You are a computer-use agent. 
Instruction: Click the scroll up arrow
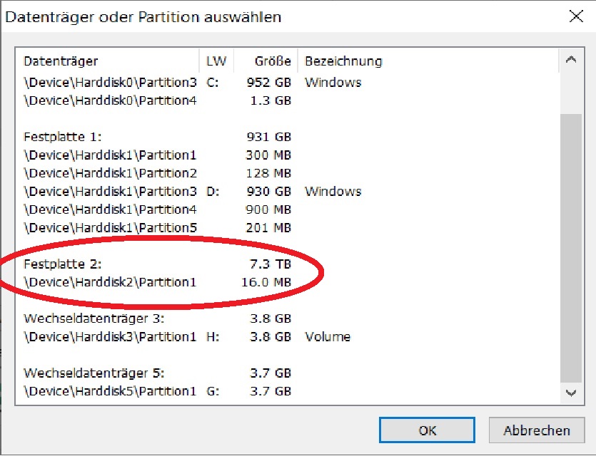pos(571,60)
